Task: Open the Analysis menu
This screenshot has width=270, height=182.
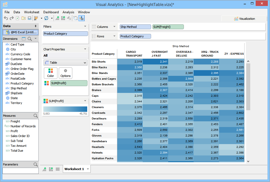Action: point(68,12)
